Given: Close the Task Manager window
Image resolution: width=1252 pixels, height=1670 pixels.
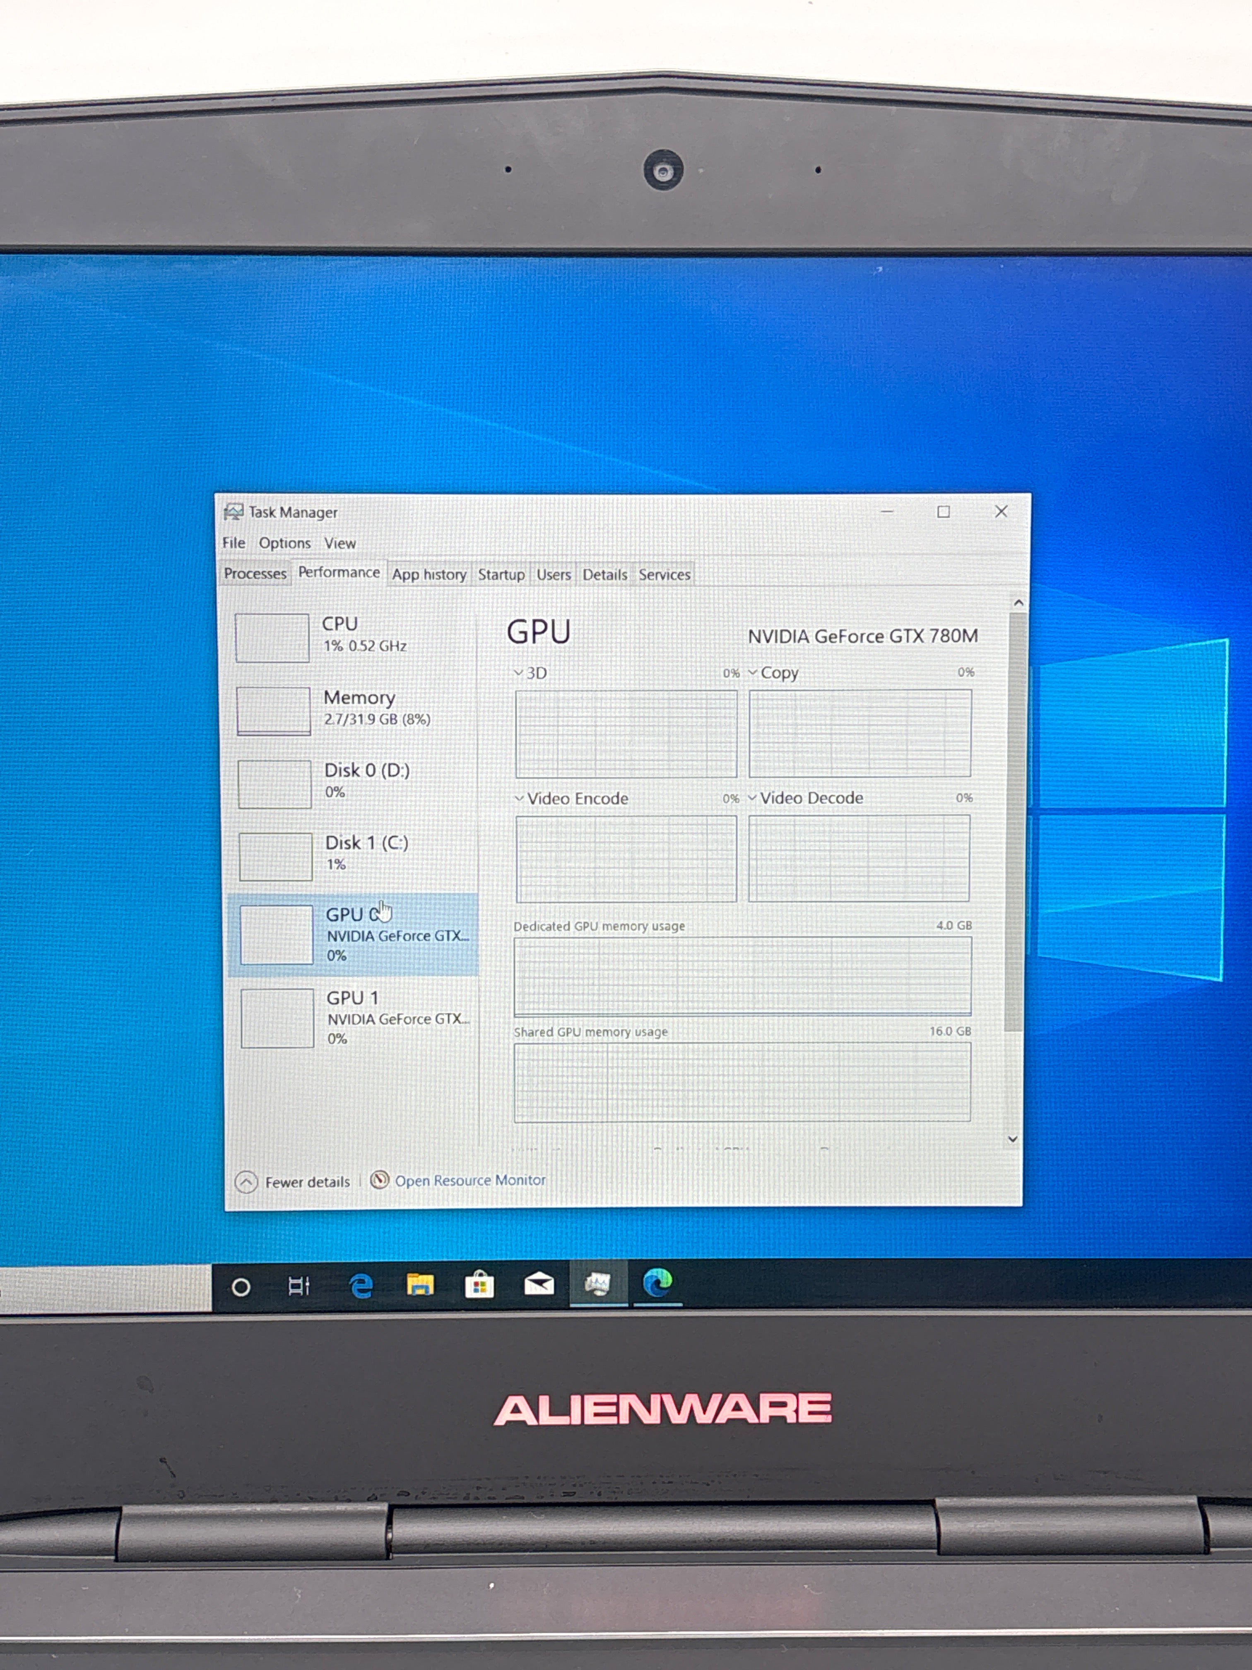Looking at the screenshot, I should 1001,512.
